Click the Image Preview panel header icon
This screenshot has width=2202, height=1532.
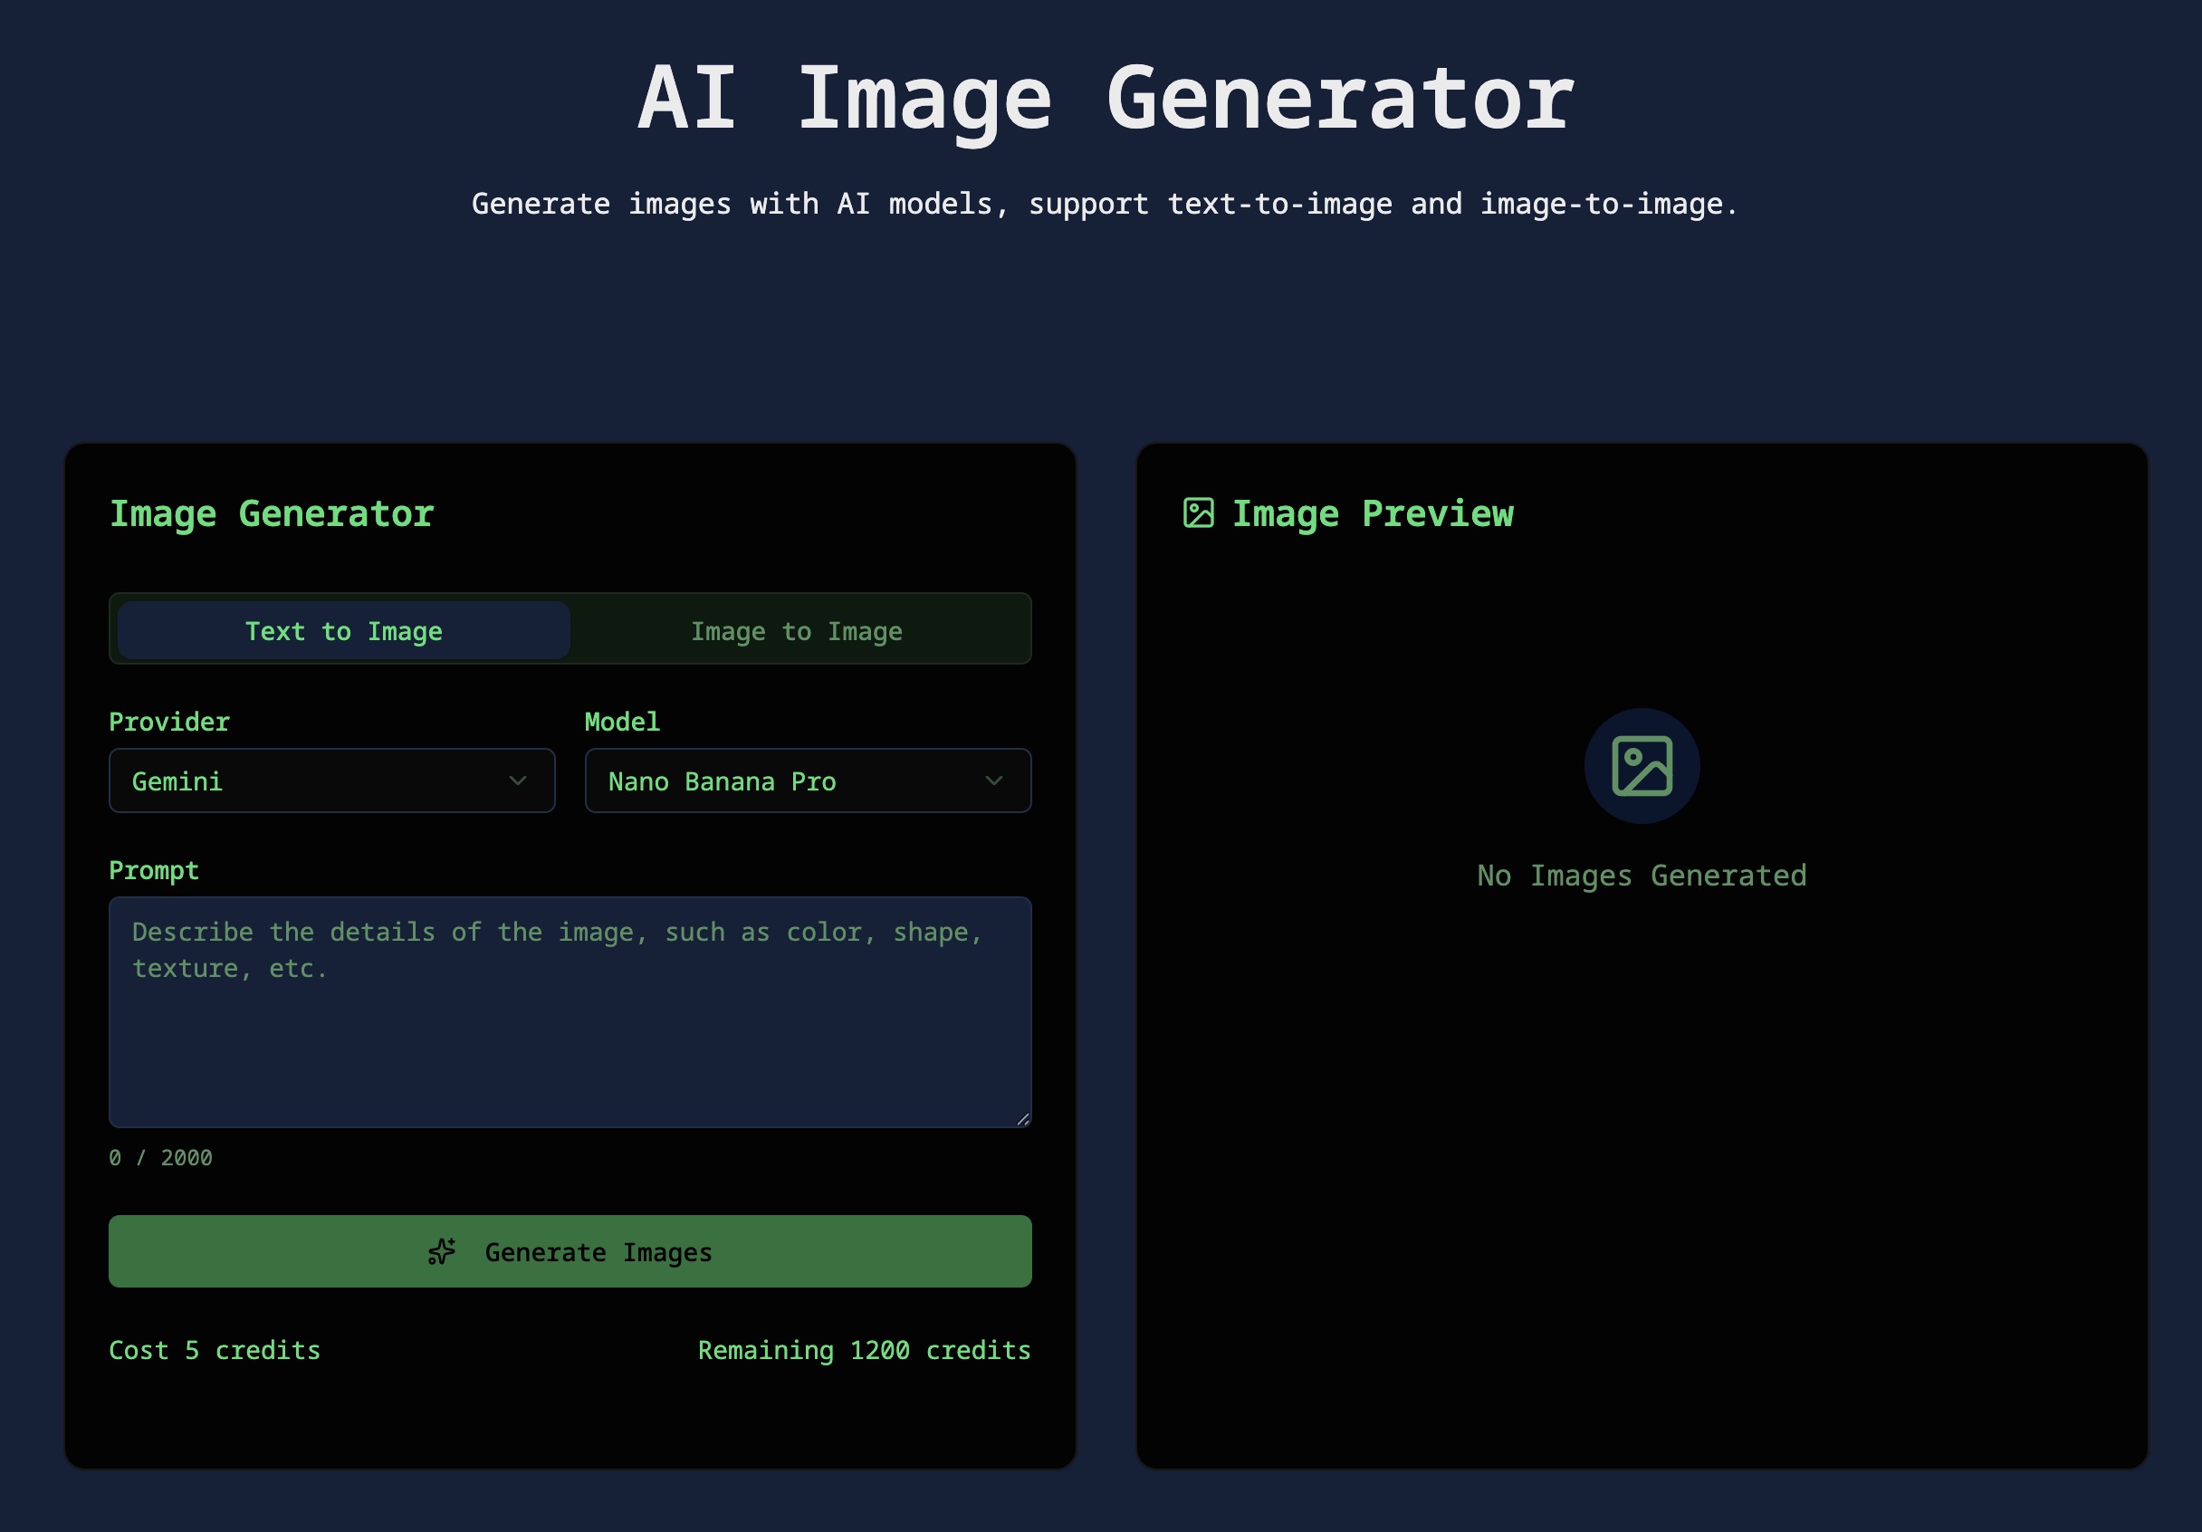[x=1198, y=513]
